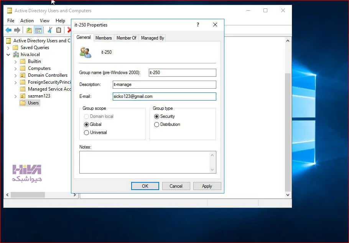Click the ForeignSecurityPrincipals folder icon

pyautogui.click(x=23, y=82)
